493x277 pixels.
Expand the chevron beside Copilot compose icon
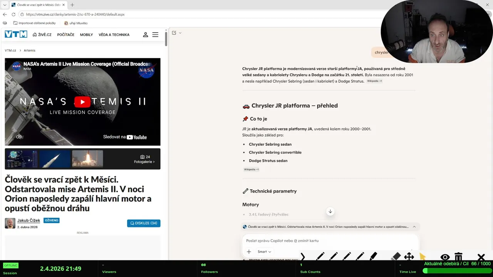point(180,33)
